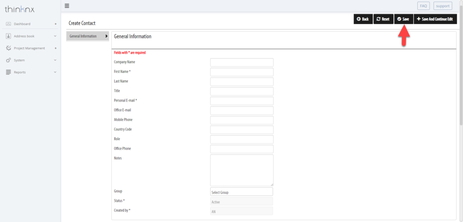Open the support link
This screenshot has width=463, height=222.
point(443,6)
